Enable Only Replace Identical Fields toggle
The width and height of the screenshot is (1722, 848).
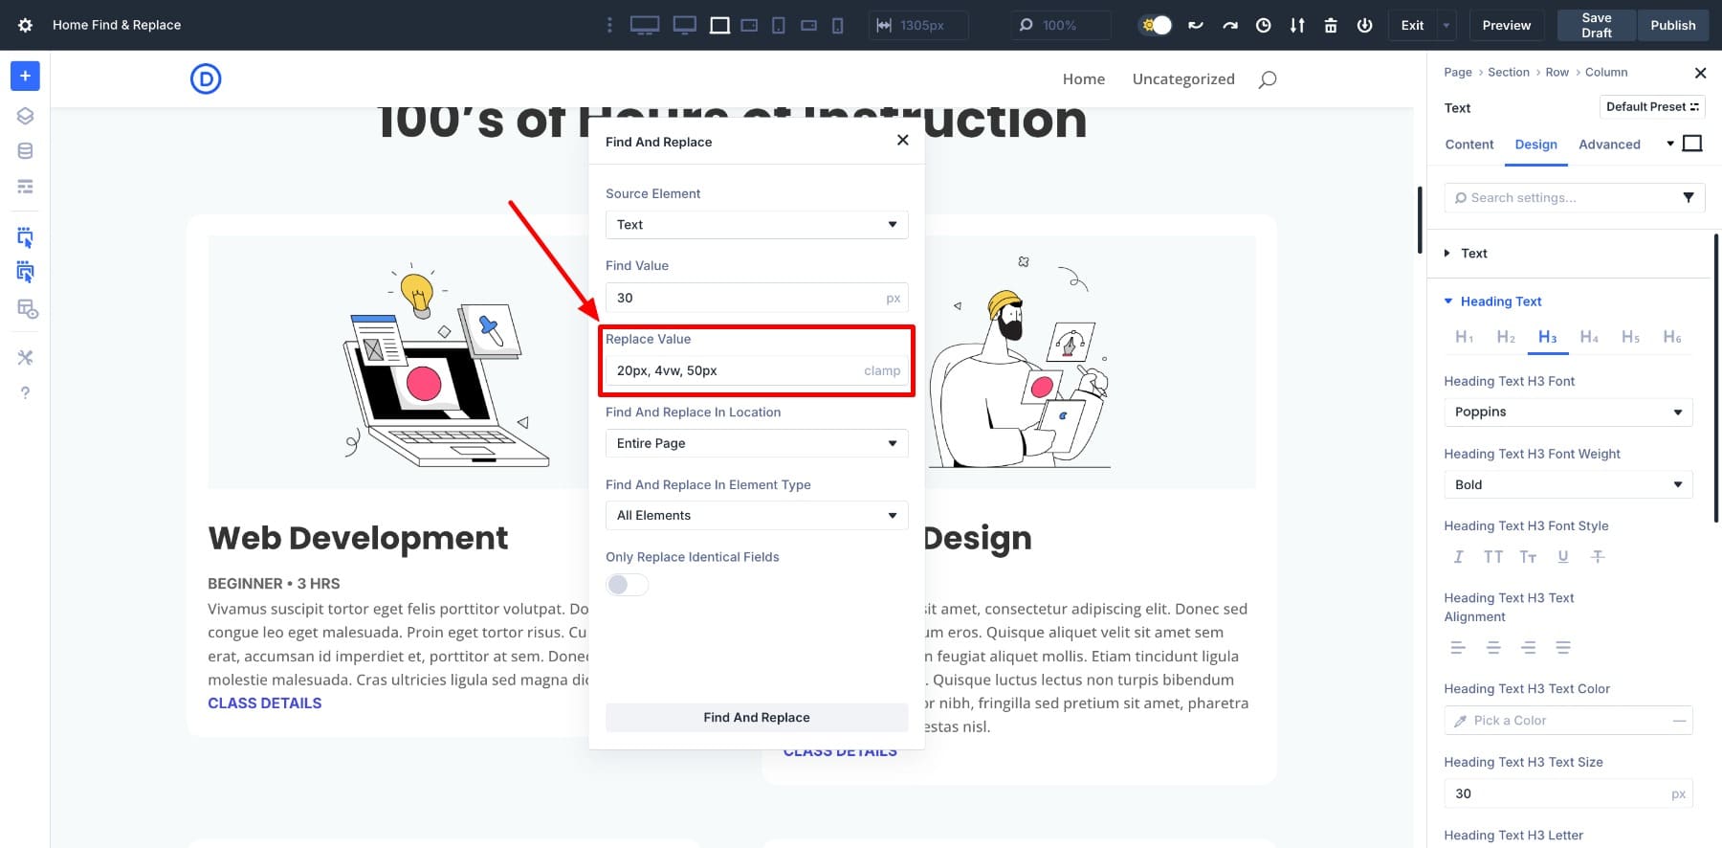pos(627,585)
